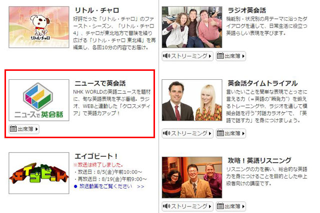The height and width of the screenshot is (213, 320).
Task: Click the 英会話タイムトライアル presenters photo
Action: [191, 100]
